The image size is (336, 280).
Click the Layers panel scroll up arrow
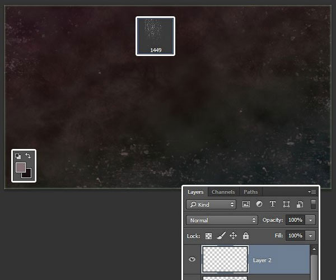point(314,249)
